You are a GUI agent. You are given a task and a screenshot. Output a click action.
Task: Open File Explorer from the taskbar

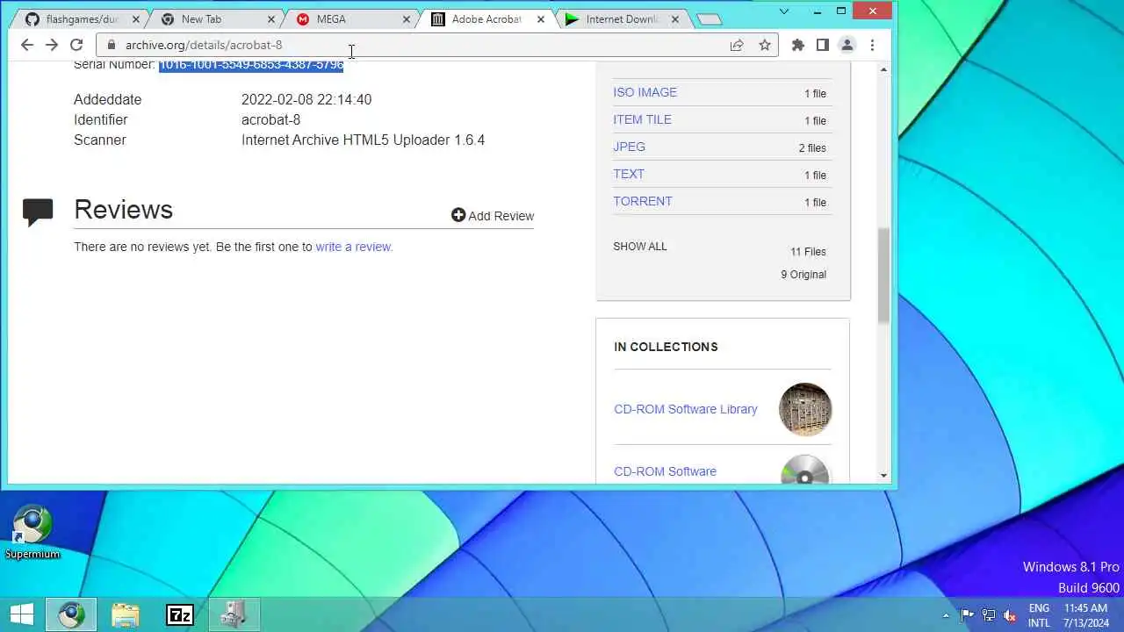point(126,614)
